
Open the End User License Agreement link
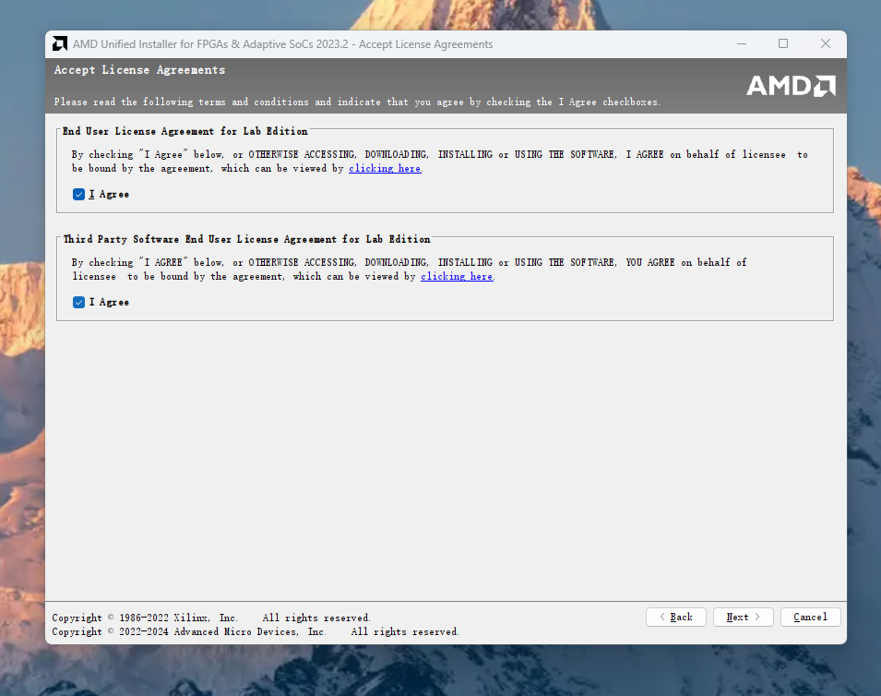tap(385, 169)
